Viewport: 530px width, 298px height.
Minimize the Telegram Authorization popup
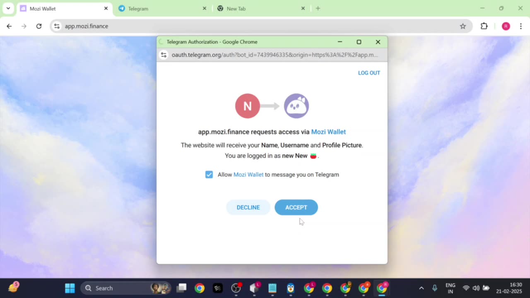[x=340, y=42]
